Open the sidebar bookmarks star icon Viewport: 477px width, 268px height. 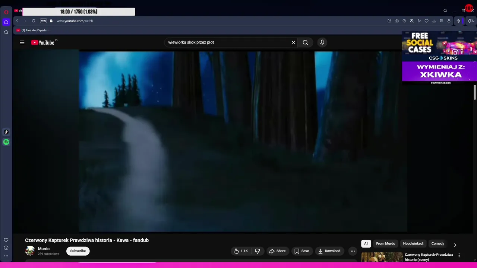[x=6, y=32]
